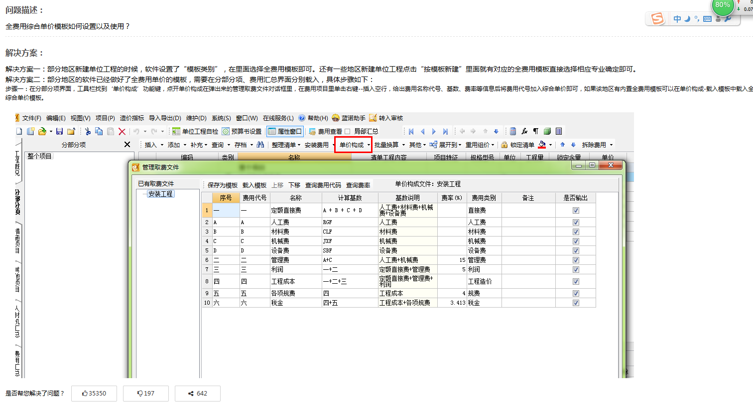This screenshot has width=753, height=402.
Task: Click the blue down arrow beside 拆除费用
Action: (x=573, y=145)
